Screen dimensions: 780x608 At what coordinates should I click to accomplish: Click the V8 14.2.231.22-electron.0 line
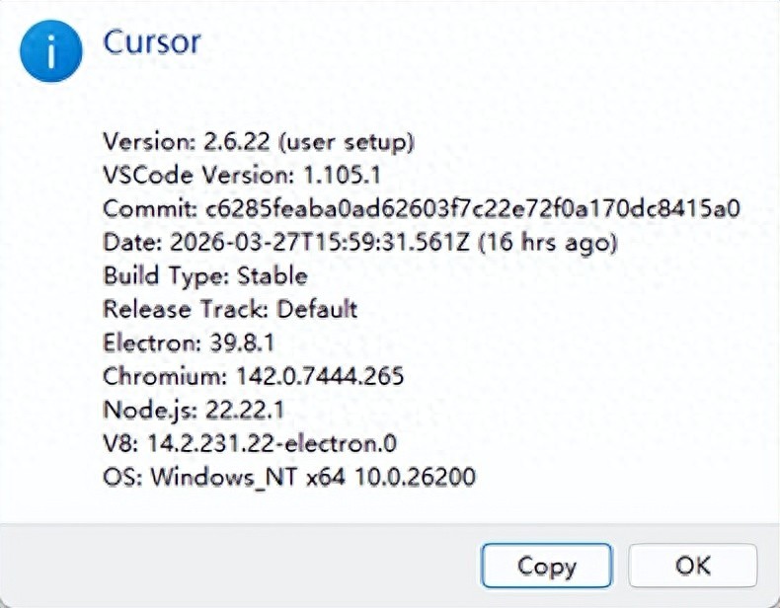250,443
